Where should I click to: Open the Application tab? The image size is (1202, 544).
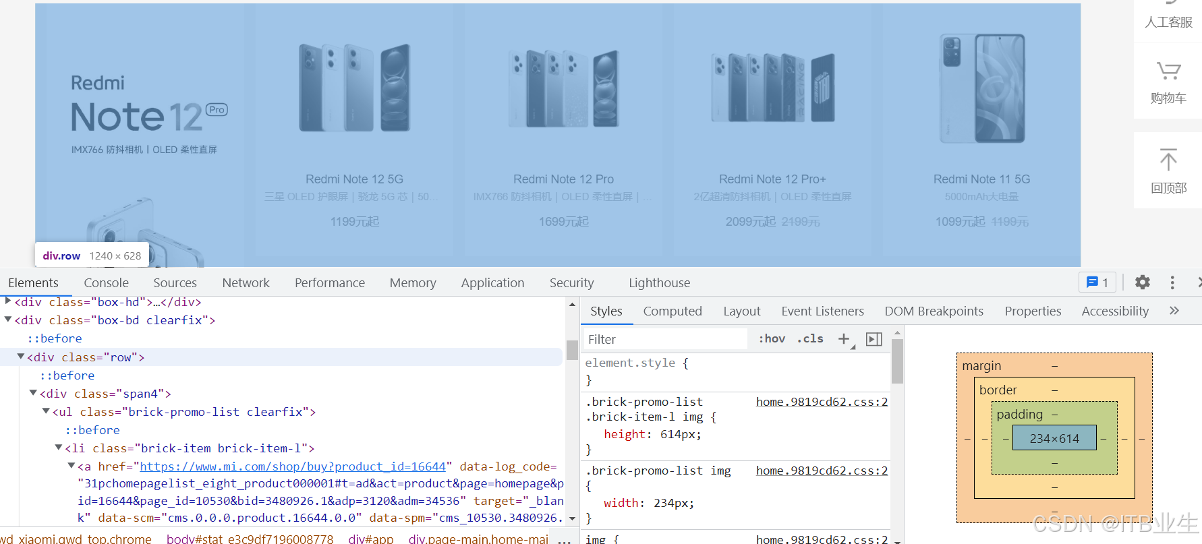click(x=492, y=282)
